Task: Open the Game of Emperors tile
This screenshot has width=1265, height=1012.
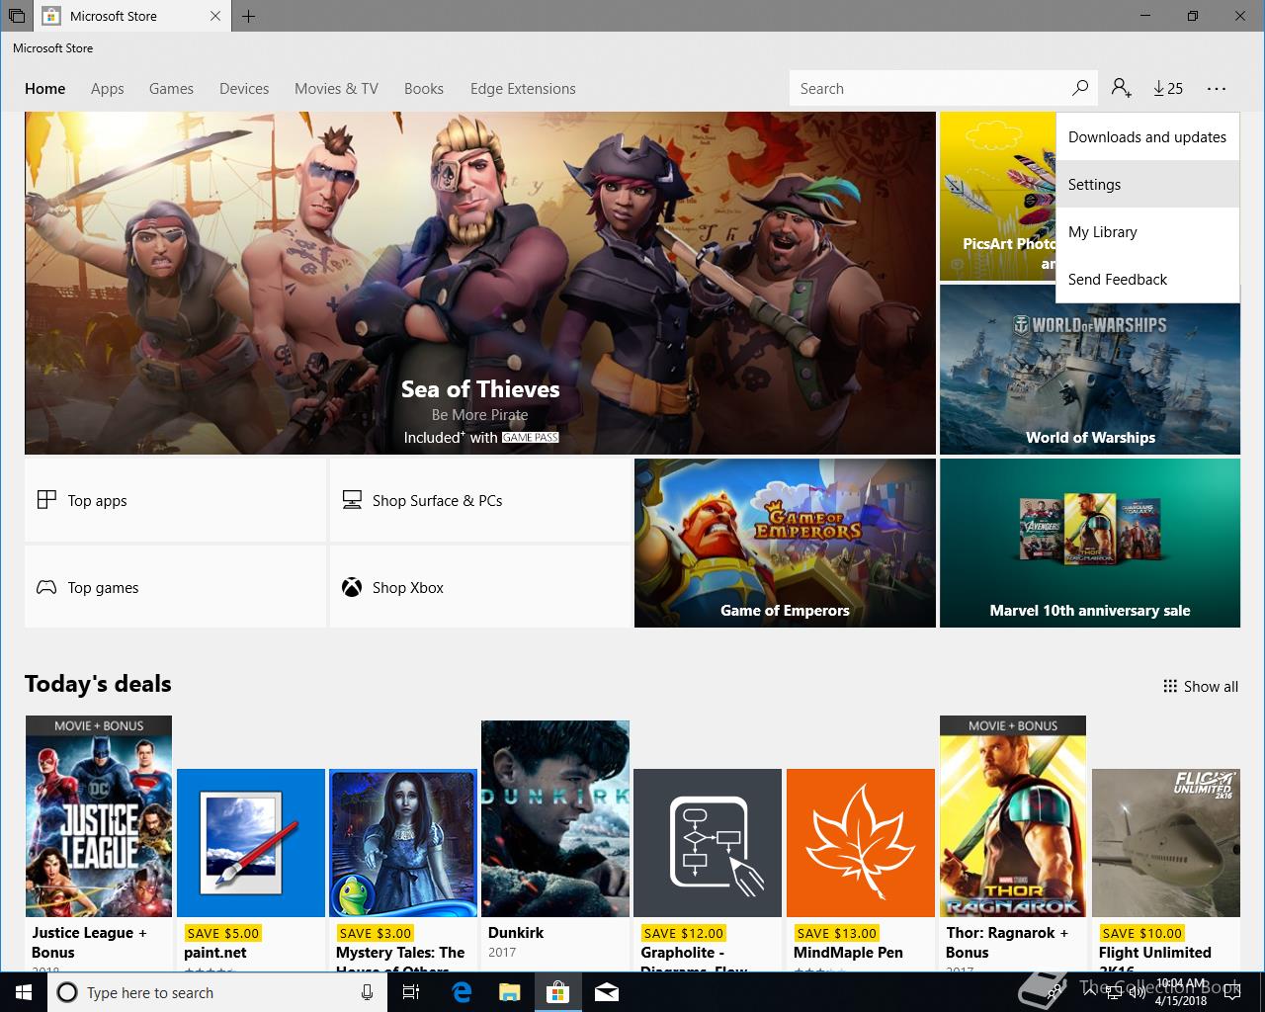Action: click(785, 543)
